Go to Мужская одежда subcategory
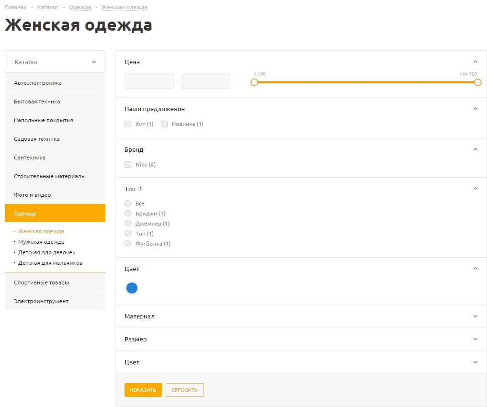This screenshot has height=407, width=487. pos(41,242)
